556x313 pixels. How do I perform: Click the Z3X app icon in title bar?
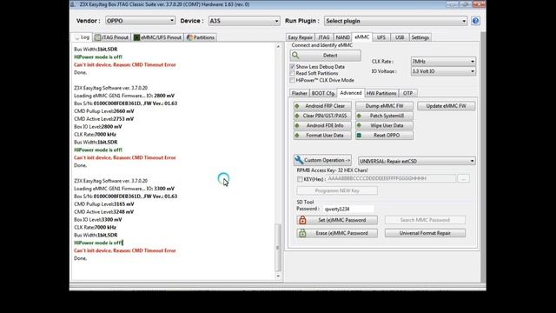73,4
